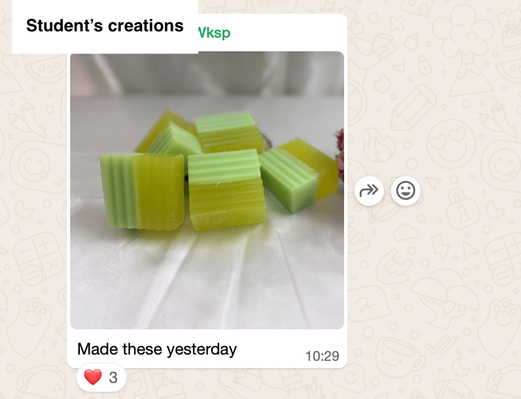Select the "Made these yesterday" caption text

click(x=157, y=349)
